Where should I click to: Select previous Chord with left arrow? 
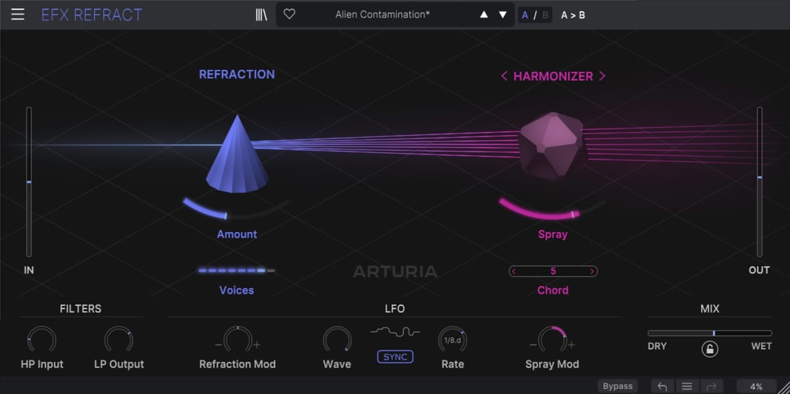click(x=514, y=271)
